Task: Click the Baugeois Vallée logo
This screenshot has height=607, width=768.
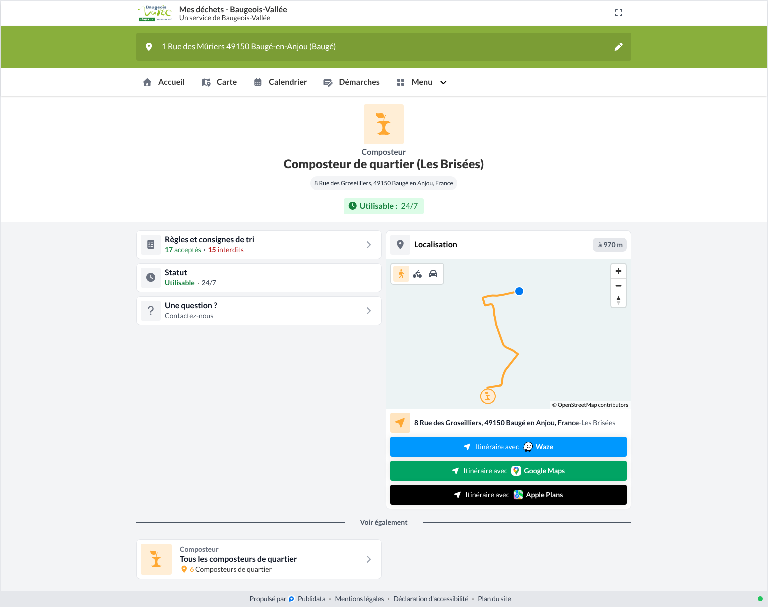Action: click(155, 13)
